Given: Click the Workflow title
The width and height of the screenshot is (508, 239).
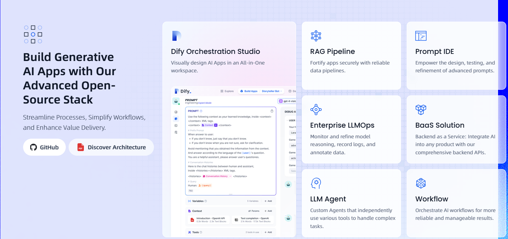Looking at the screenshot, I should (x=432, y=199).
